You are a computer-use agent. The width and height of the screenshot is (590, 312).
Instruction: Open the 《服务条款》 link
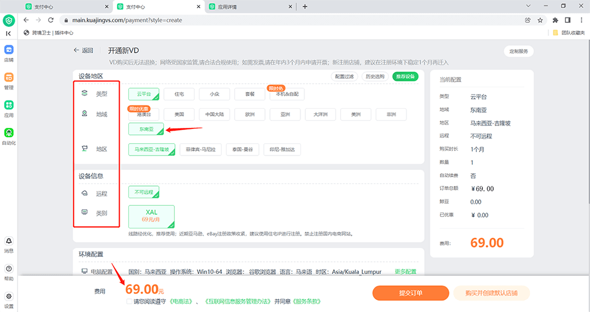(306, 301)
